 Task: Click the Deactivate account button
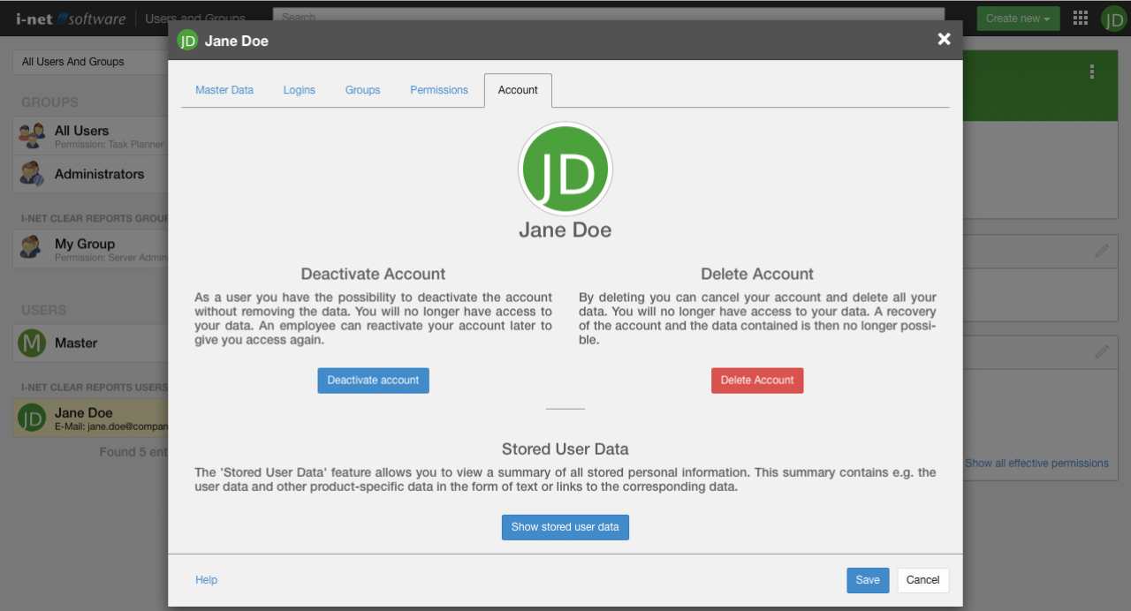point(373,381)
